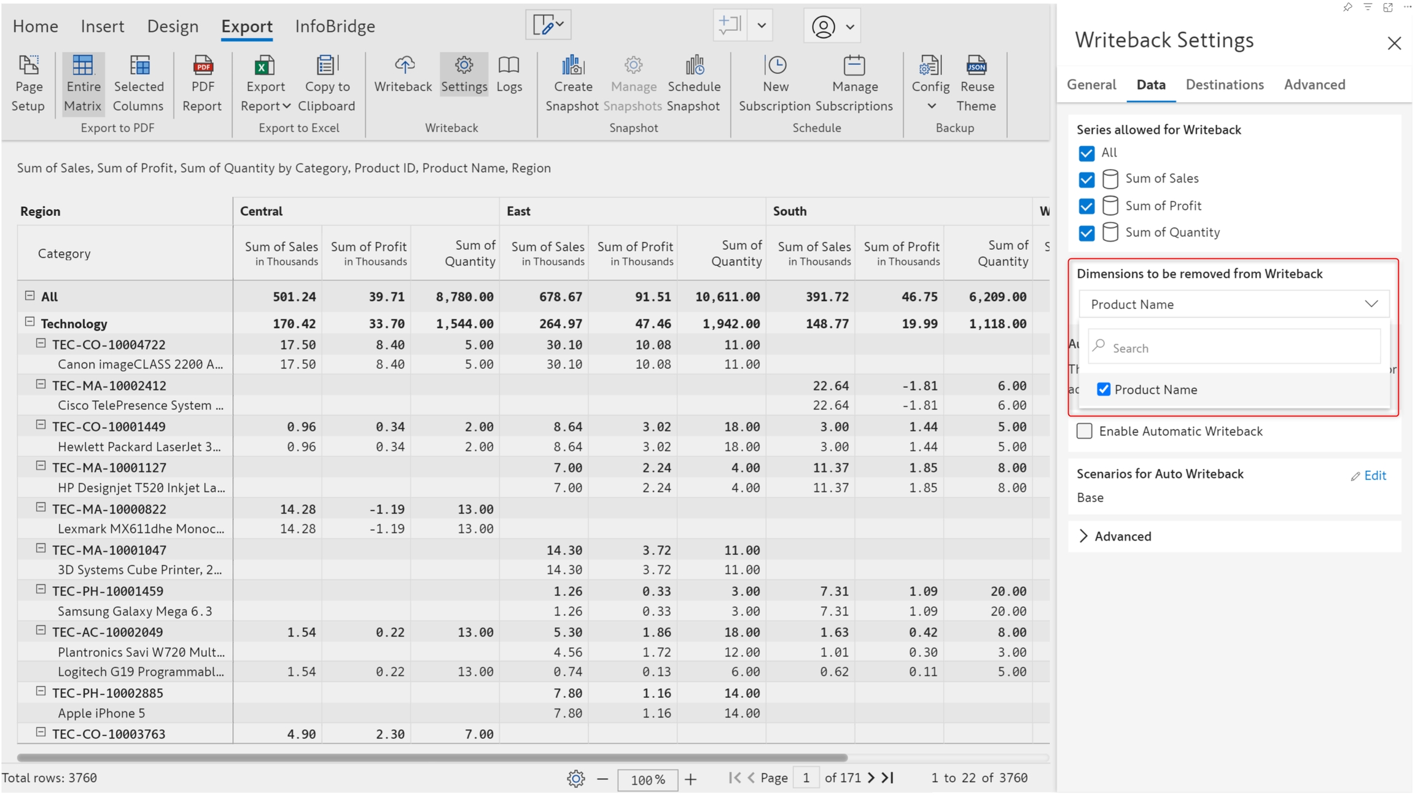Click the PDF Report icon
The width and height of the screenshot is (1415, 795).
202,66
